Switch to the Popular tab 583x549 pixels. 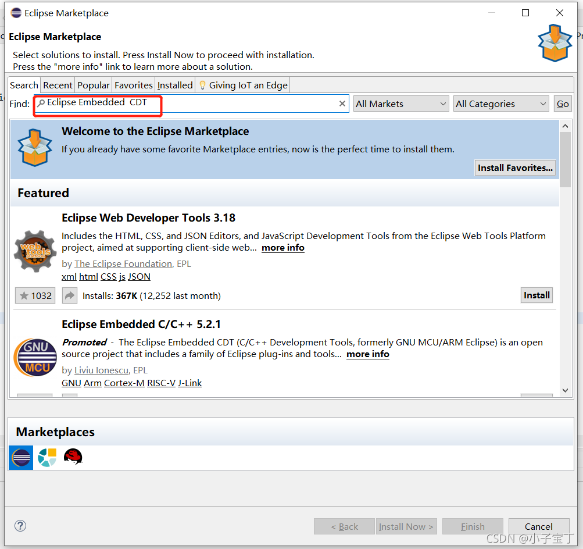point(94,85)
